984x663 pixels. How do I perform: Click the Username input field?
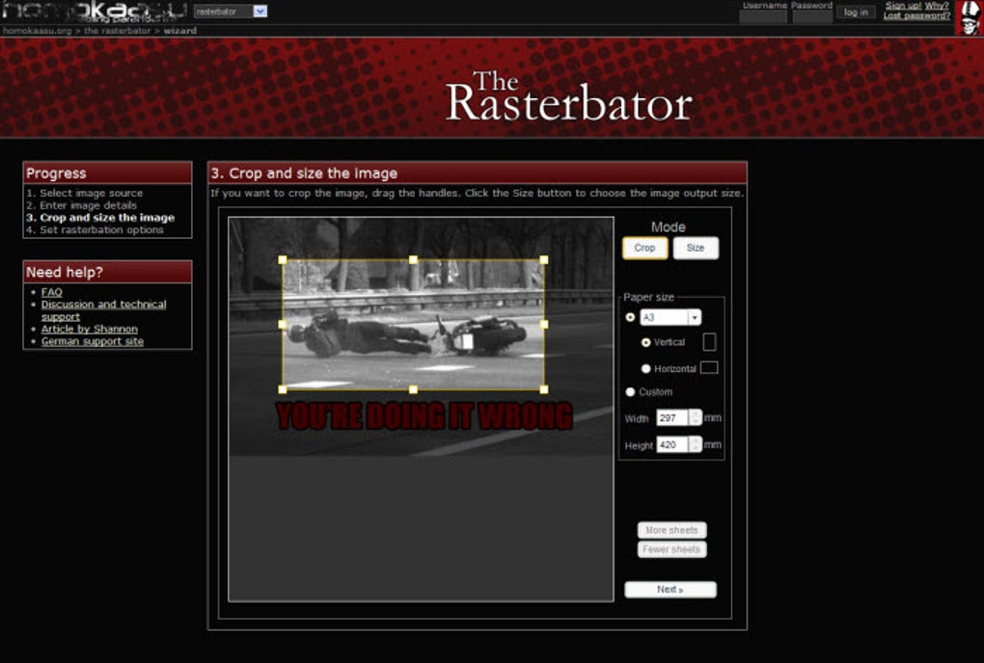(x=763, y=16)
